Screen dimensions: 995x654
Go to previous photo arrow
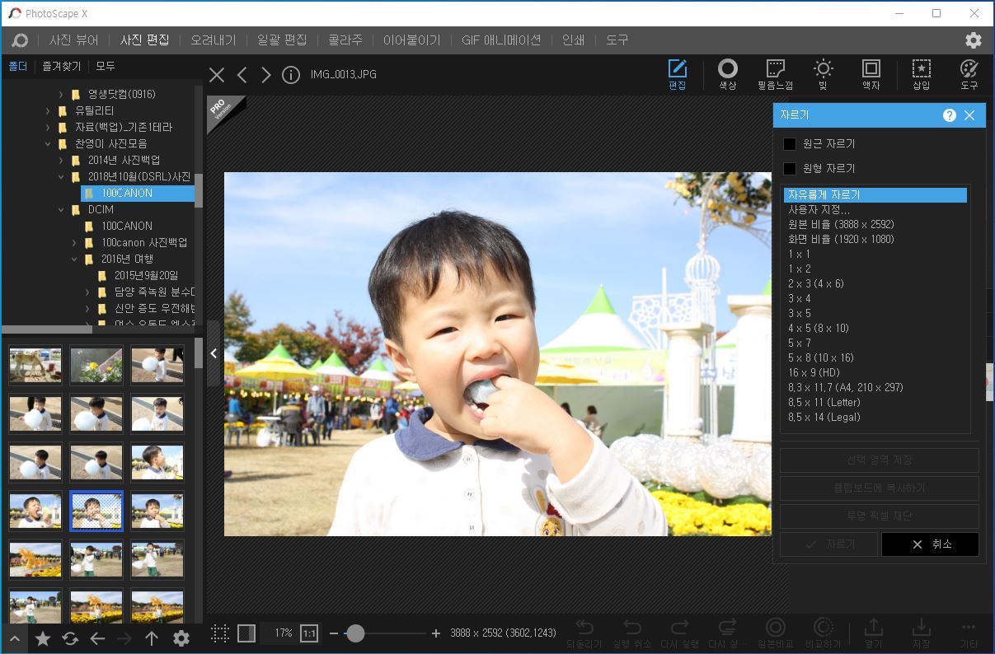tap(242, 75)
